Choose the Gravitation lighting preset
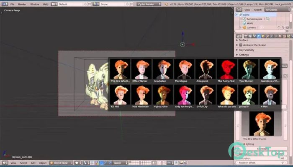 tap(162, 71)
